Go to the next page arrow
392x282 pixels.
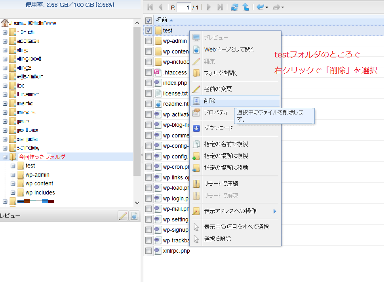tap(209, 7)
